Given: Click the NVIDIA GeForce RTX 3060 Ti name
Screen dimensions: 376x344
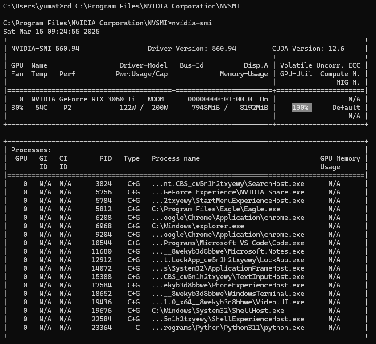Looking at the screenshot, I should (x=83, y=99).
